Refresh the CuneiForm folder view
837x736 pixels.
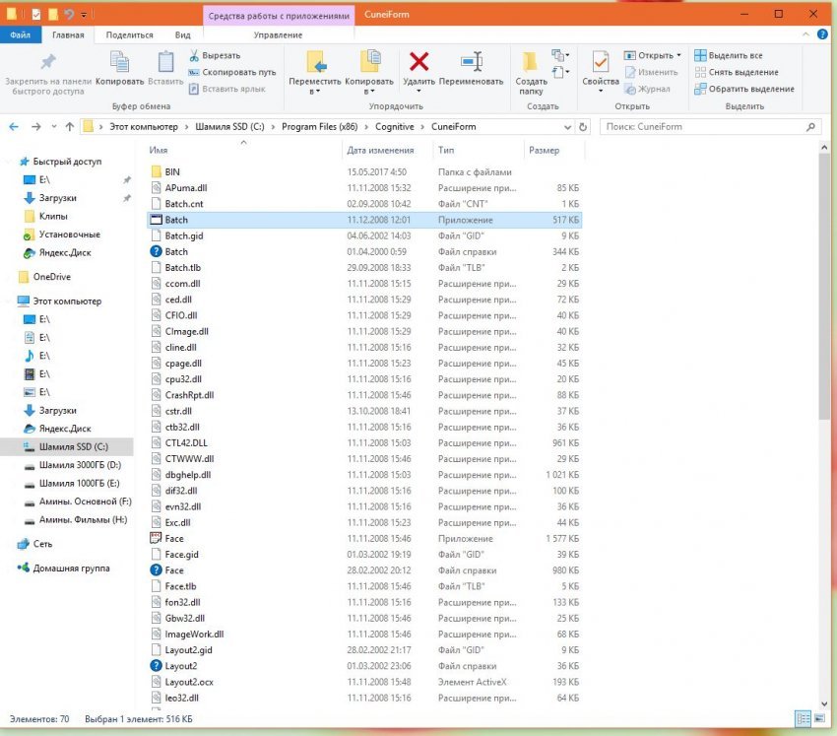pyautogui.click(x=583, y=126)
